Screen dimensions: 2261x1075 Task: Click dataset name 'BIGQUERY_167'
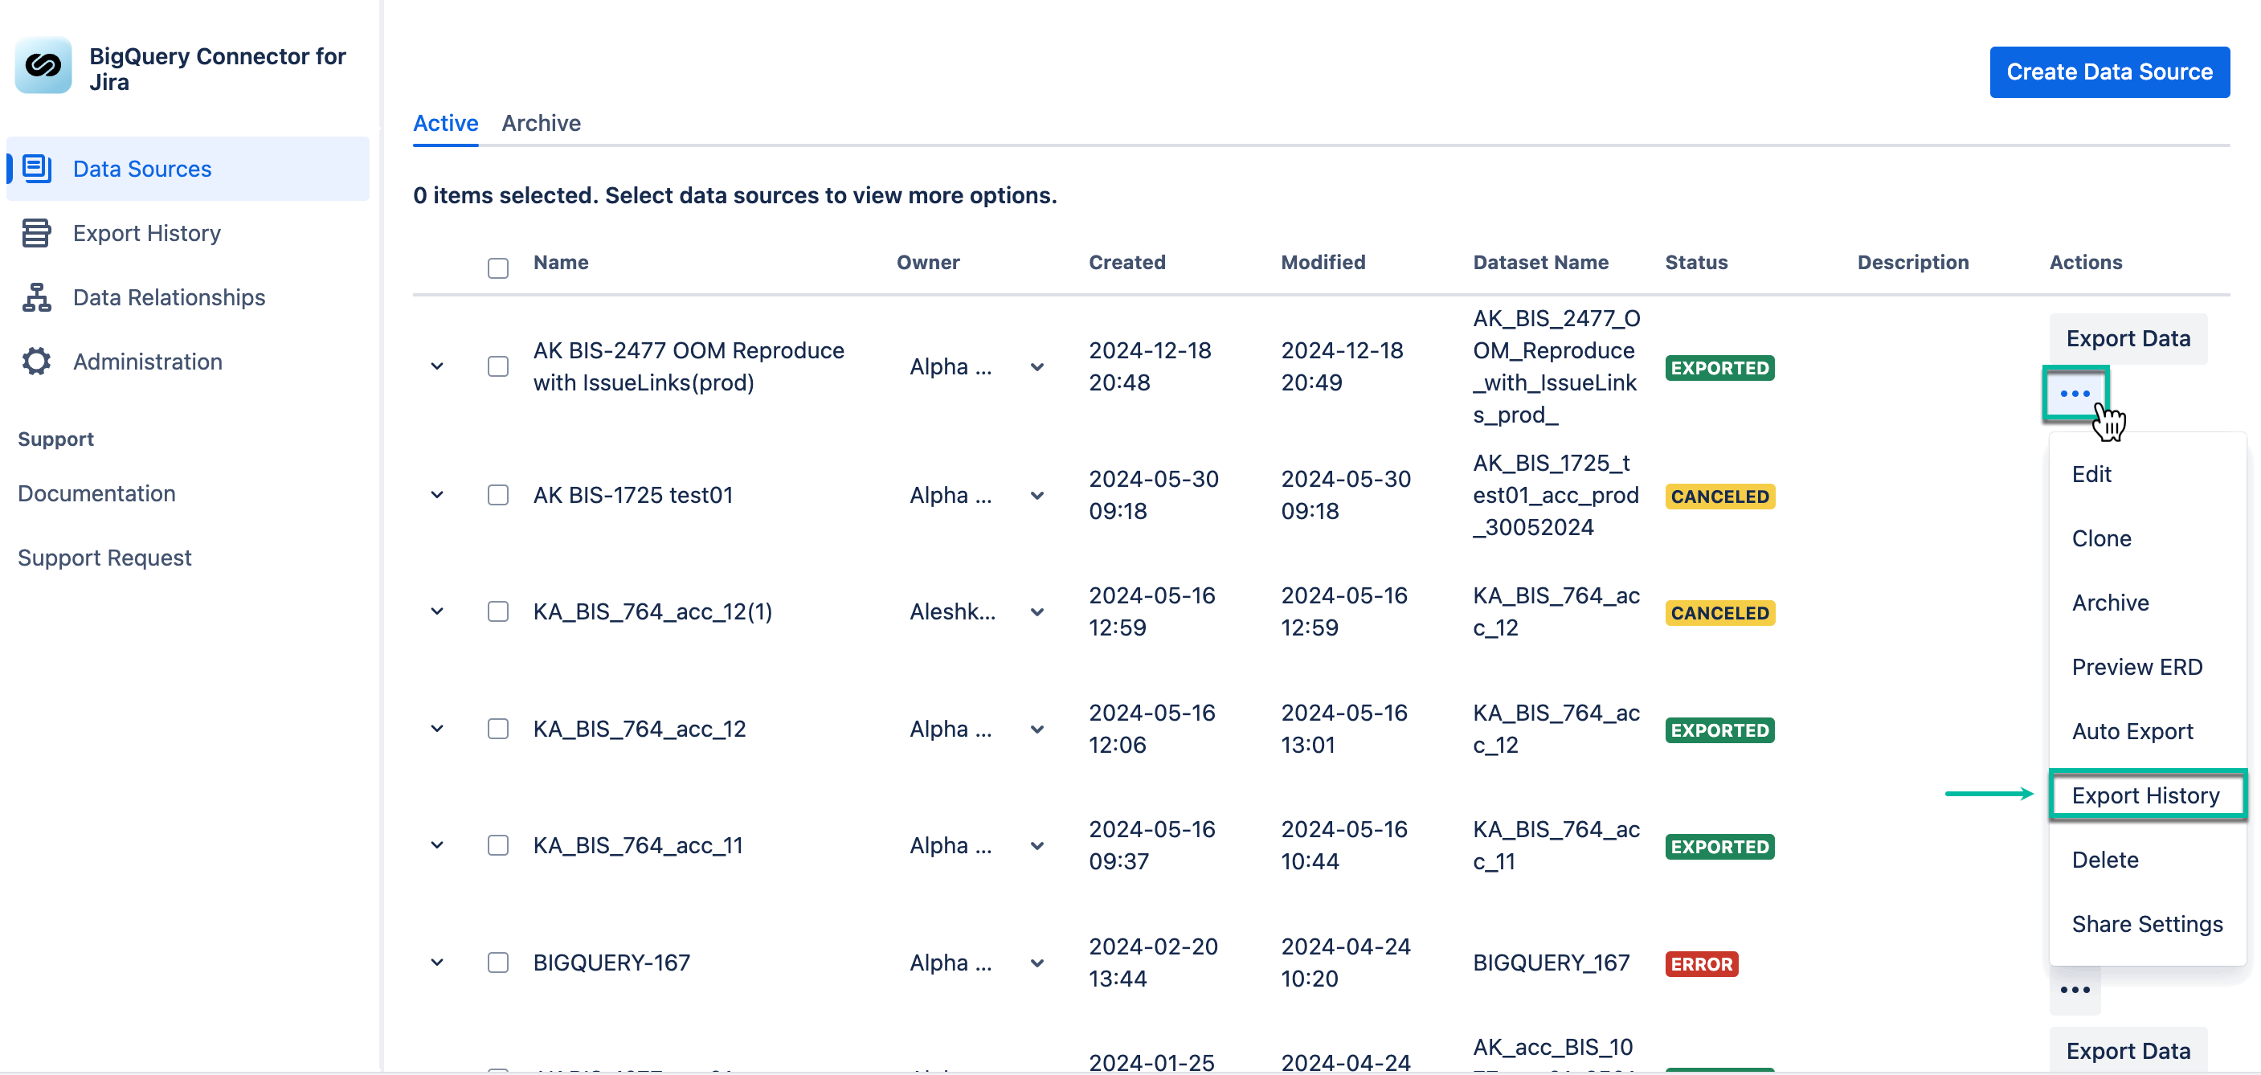point(1551,963)
